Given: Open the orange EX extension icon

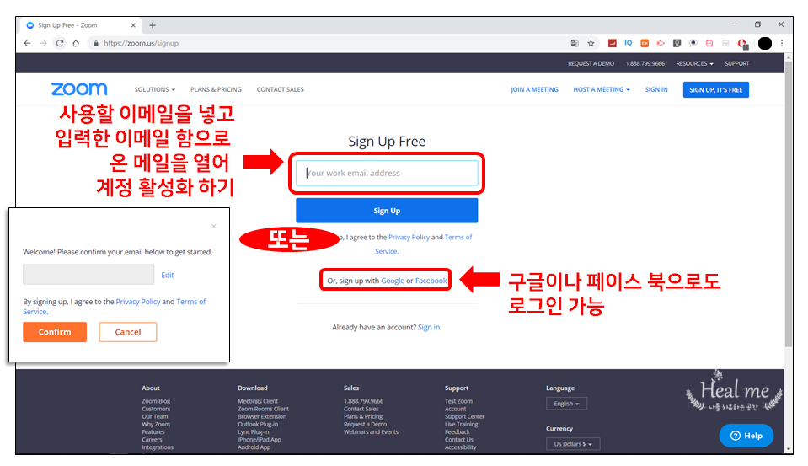Looking at the screenshot, I should (645, 43).
